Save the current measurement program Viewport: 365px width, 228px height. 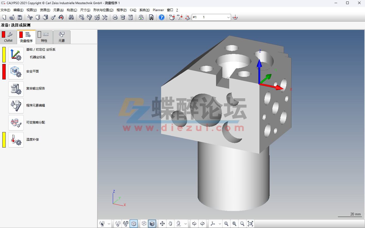(19, 17)
